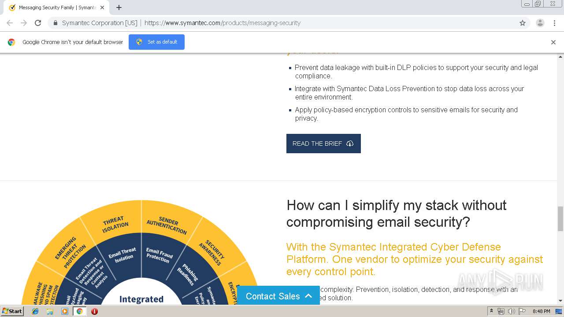Open the Chrome profile avatar menu
Screen dimensions: 564x317
(x=540, y=23)
